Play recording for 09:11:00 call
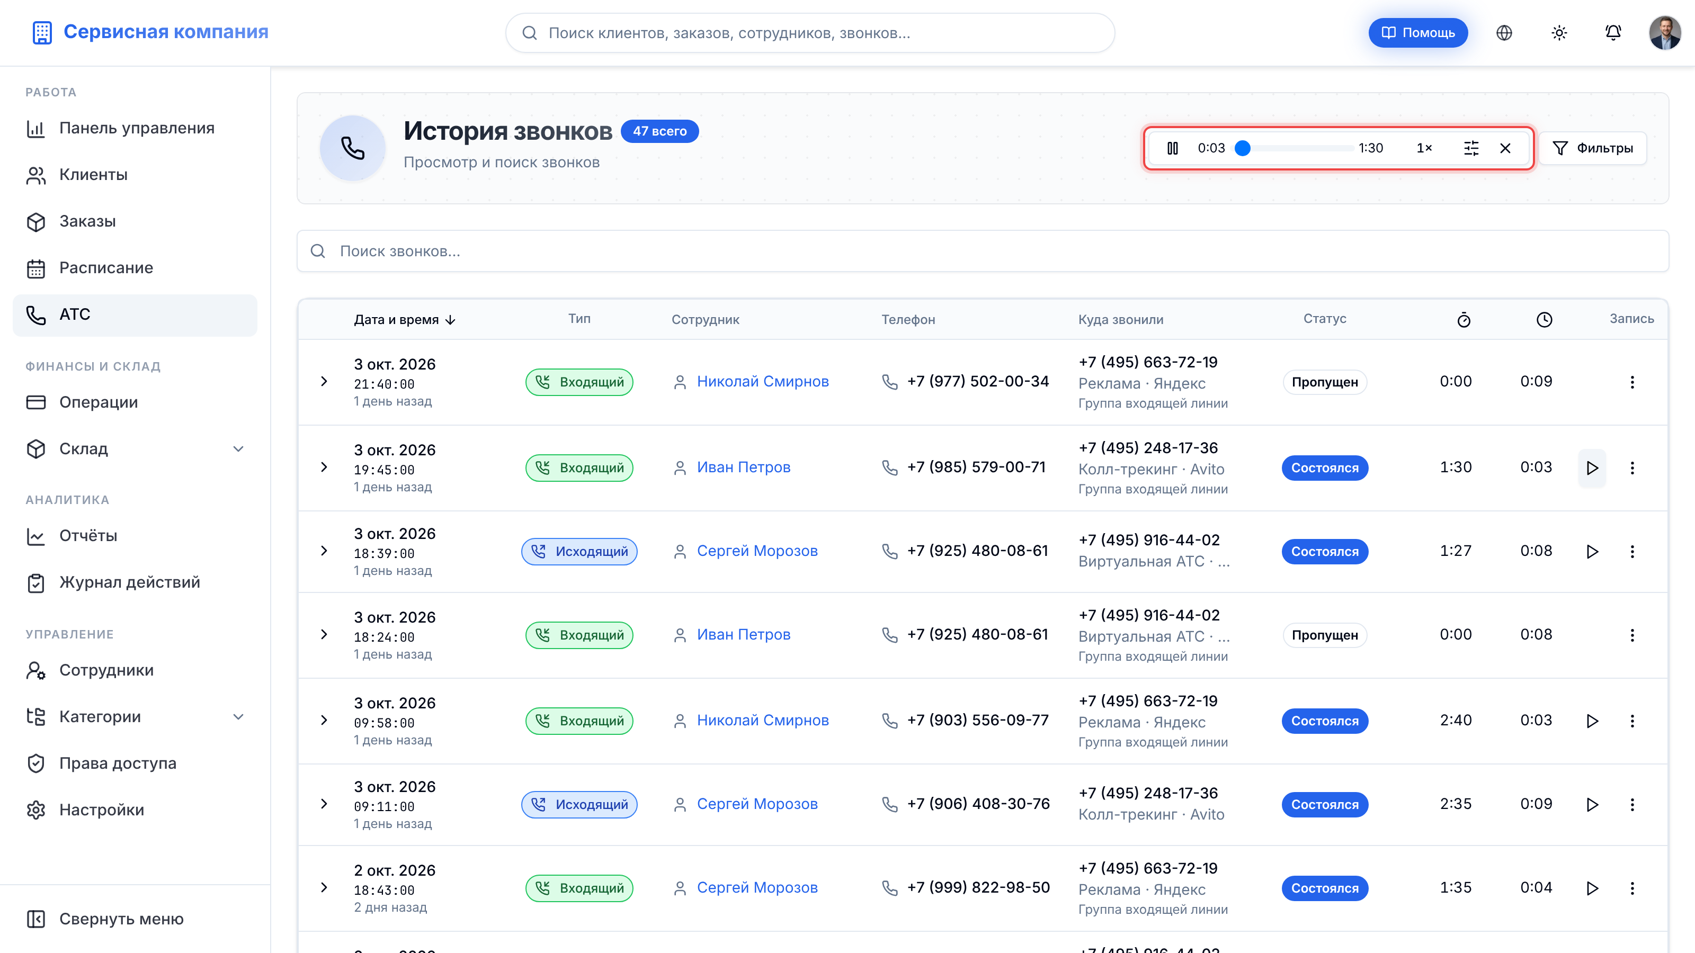The image size is (1695, 953). coord(1592,804)
